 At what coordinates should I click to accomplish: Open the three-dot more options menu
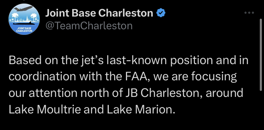(x=249, y=13)
